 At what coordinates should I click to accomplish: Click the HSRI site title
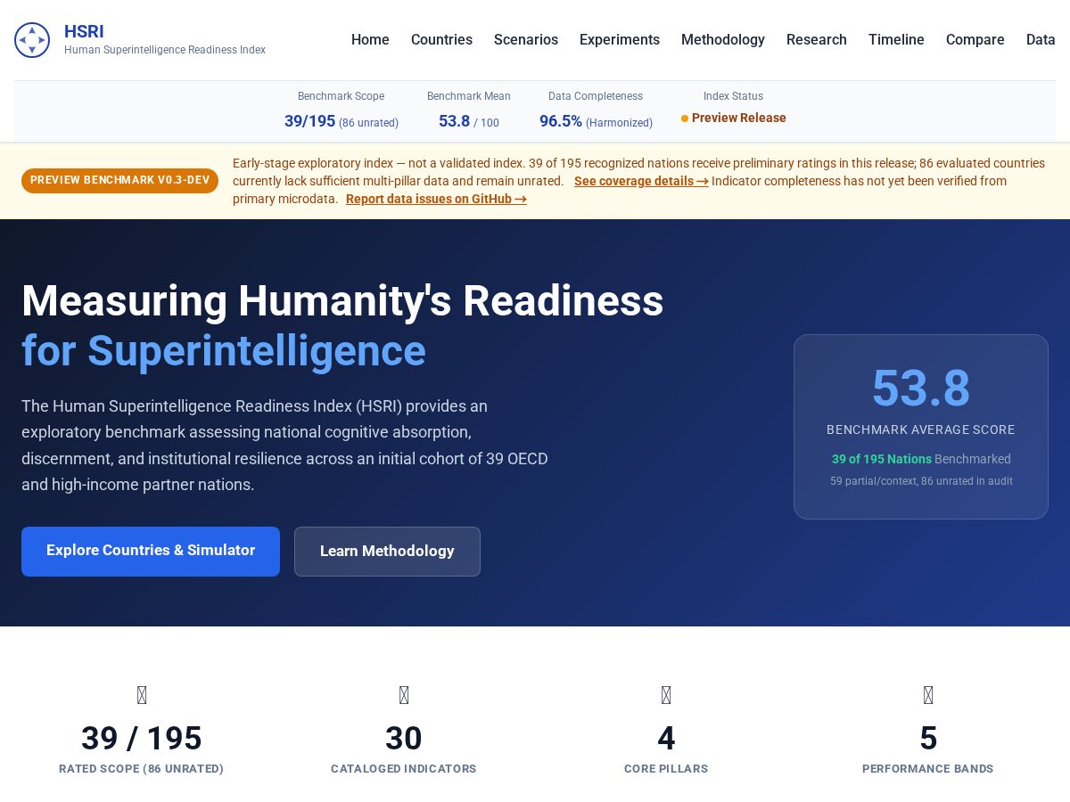(x=84, y=31)
